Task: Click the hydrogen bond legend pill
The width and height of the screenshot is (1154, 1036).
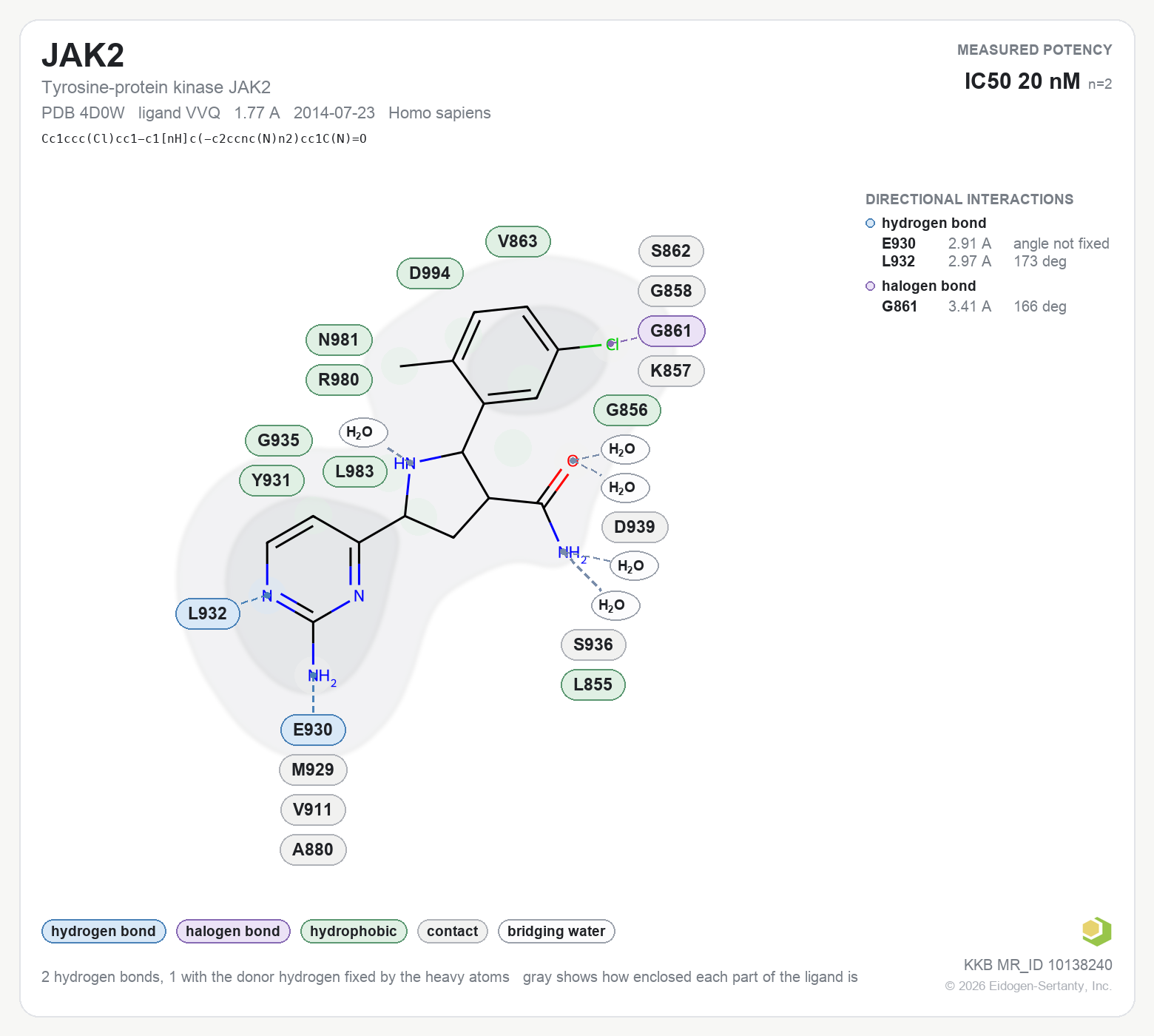Action: pos(104,931)
